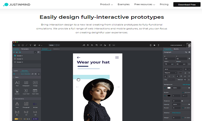
Task: Open the Pricing link
Action: pos(164,4)
